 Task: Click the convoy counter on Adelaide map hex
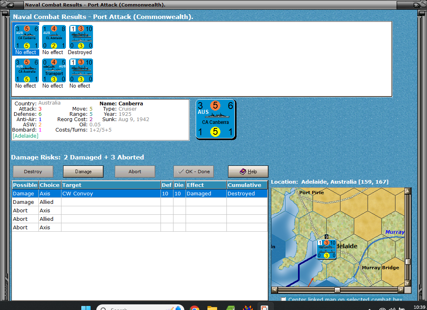326,249
